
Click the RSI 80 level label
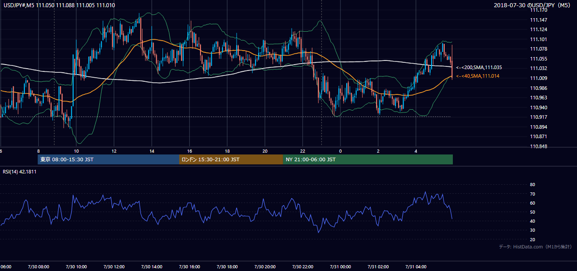click(532, 185)
